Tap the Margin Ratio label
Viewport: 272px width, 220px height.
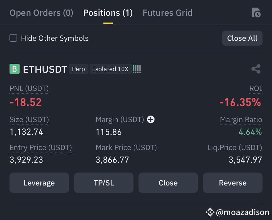point(241,120)
